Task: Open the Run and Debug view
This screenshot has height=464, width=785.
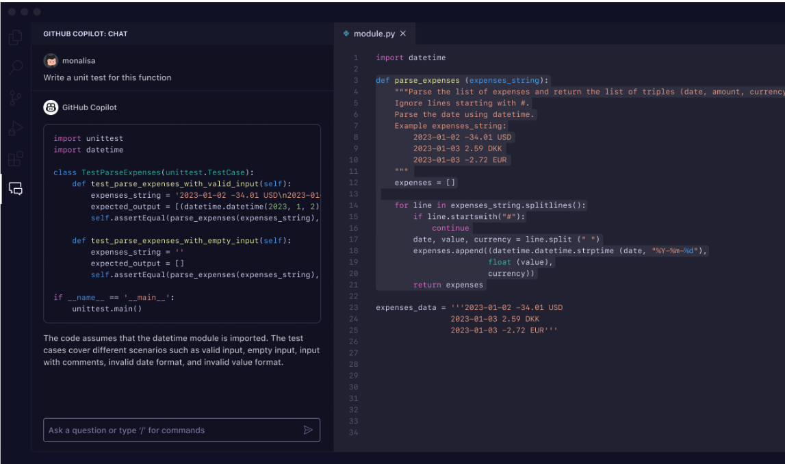Action: (15, 128)
